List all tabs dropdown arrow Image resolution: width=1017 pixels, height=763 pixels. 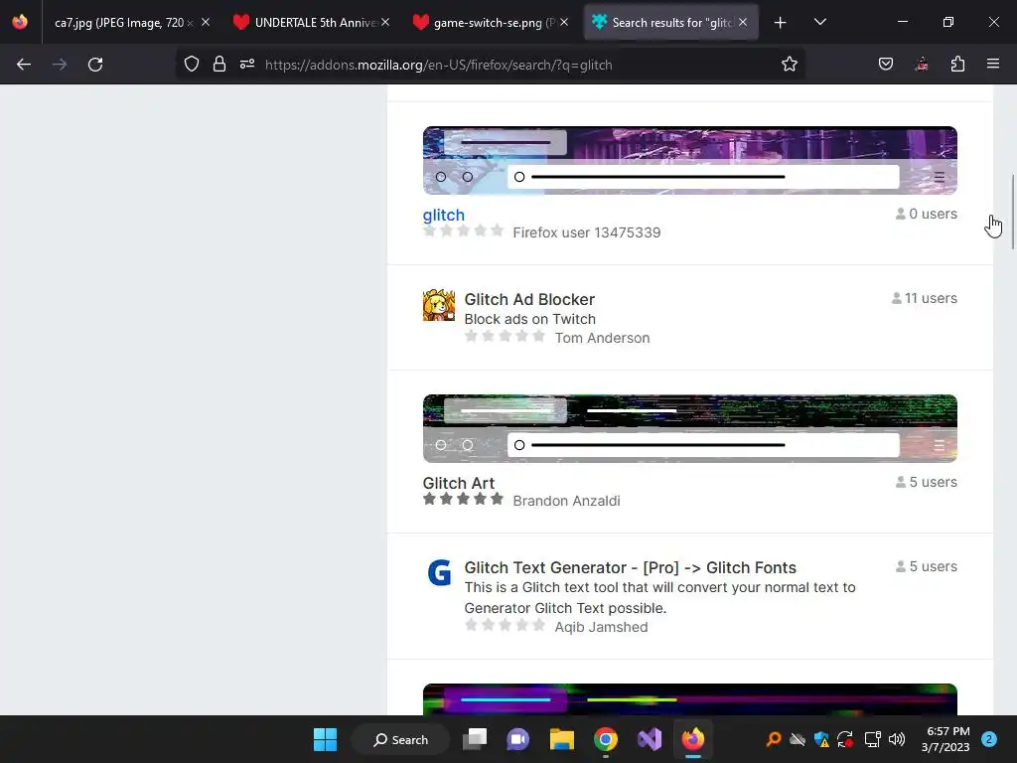[x=819, y=23]
